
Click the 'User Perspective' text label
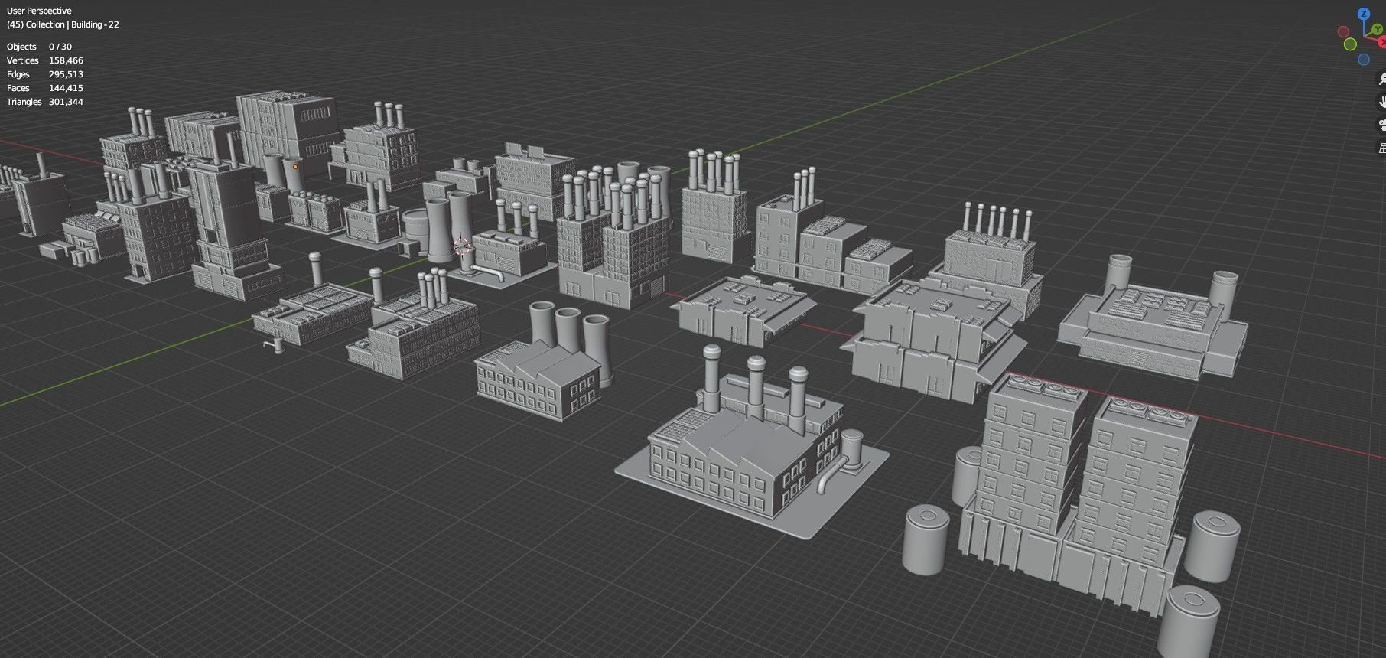tap(39, 11)
